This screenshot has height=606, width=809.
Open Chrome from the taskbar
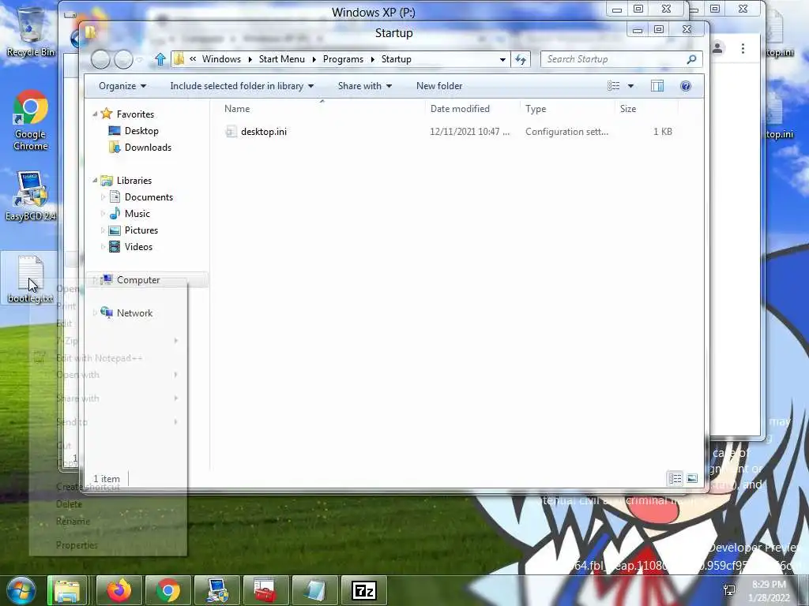tap(168, 590)
